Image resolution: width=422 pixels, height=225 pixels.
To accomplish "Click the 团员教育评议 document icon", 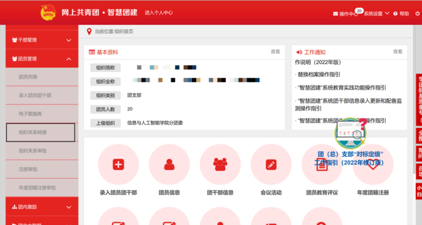I will [322, 165].
